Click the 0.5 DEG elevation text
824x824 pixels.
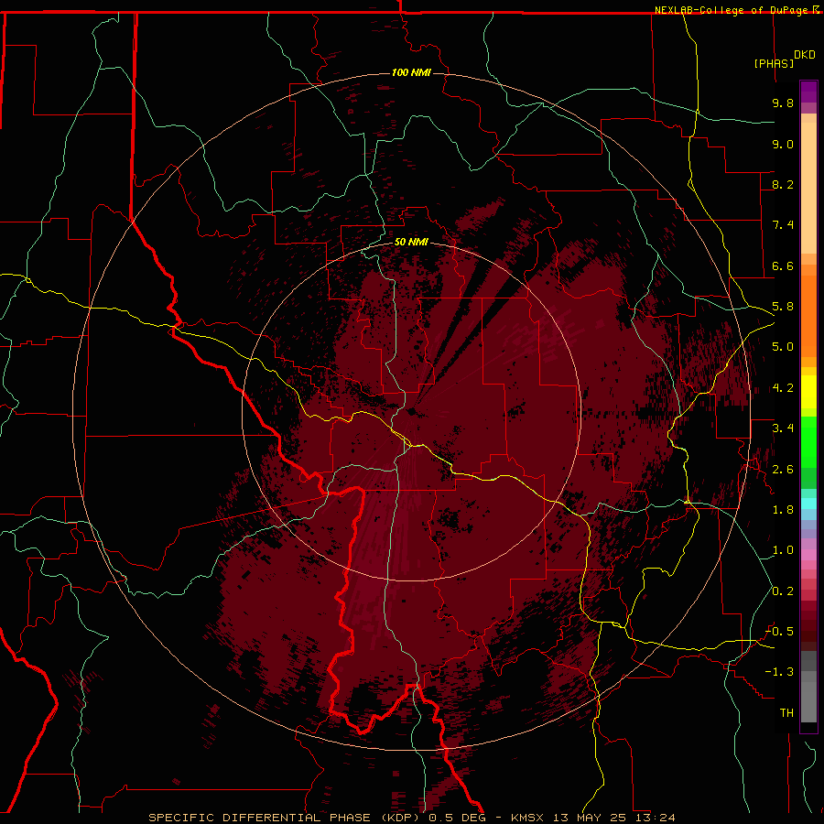pos(456,818)
